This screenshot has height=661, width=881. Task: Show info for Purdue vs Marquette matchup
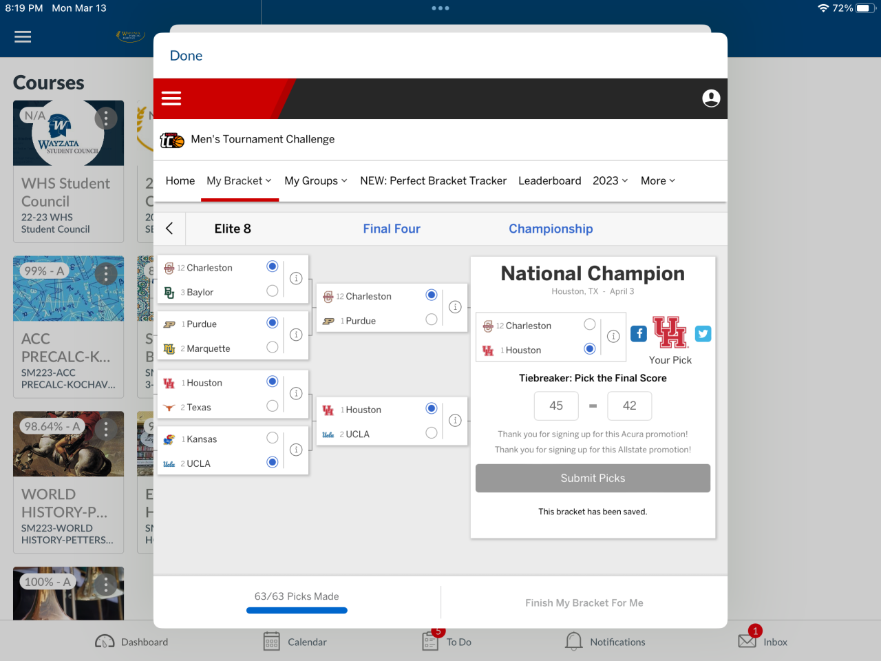pos(296,335)
